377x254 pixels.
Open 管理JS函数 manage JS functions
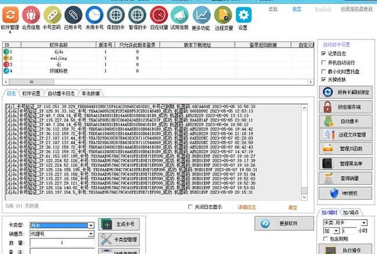click(x=346, y=149)
